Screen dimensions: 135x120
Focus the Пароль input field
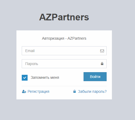click(64, 64)
